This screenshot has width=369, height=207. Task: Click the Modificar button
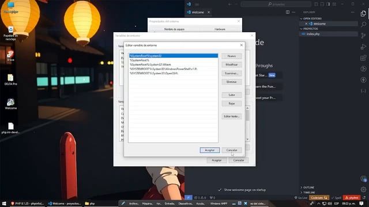pyautogui.click(x=232, y=64)
